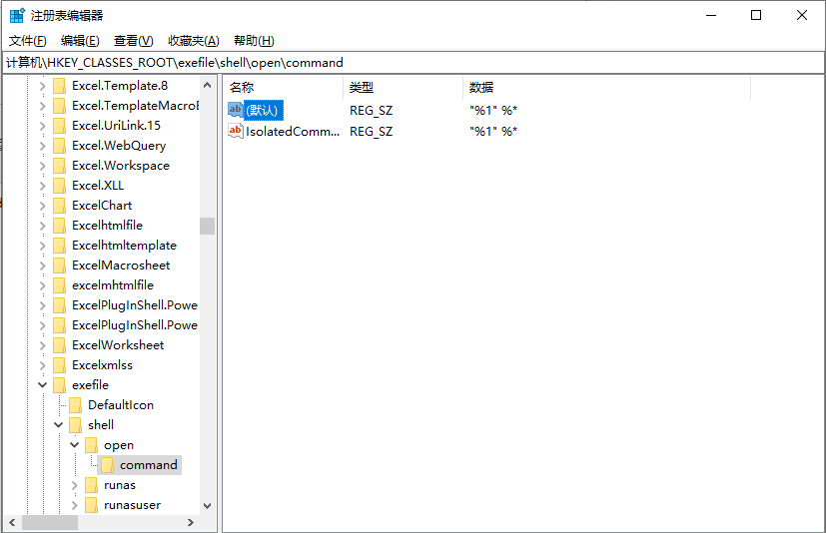Click the runas folder icon

click(91, 486)
